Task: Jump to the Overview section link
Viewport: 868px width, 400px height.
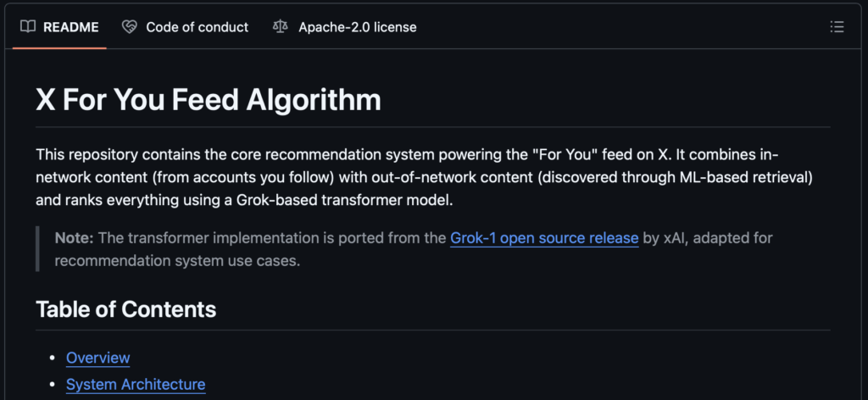Action: pyautogui.click(x=97, y=358)
